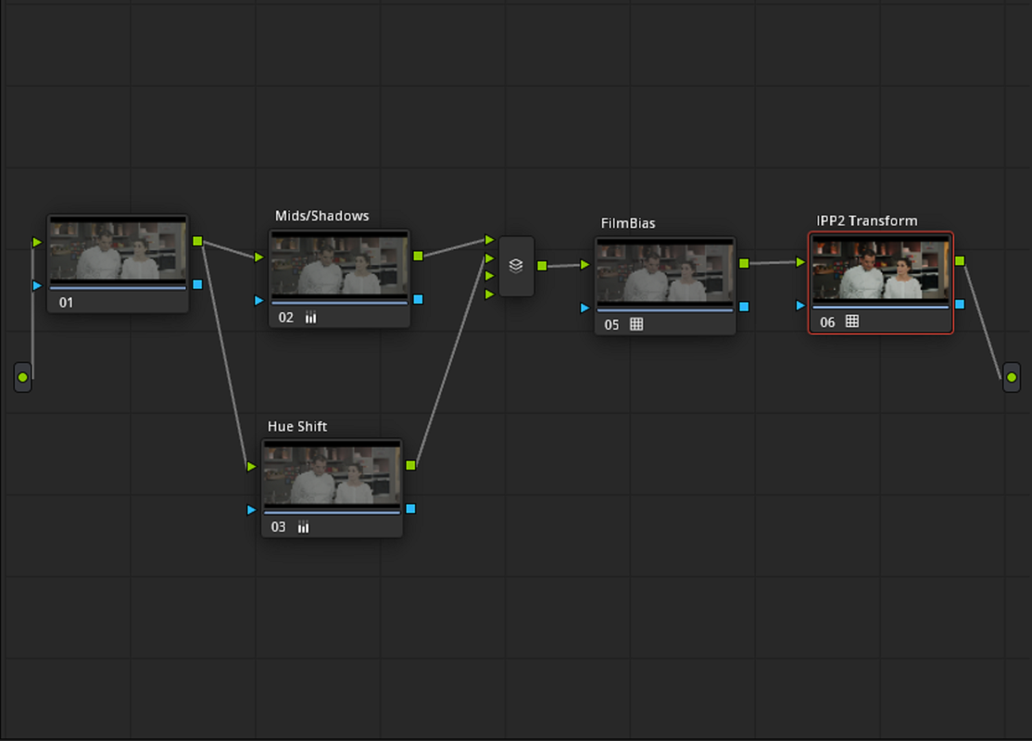The width and height of the screenshot is (1032, 741).
Task: Click Mids/Shadows node's green RGB output
Action: (x=418, y=256)
